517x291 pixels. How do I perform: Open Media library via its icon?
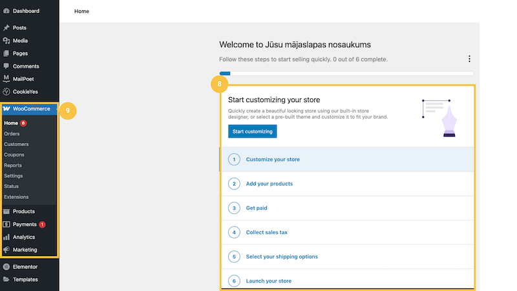coord(6,41)
